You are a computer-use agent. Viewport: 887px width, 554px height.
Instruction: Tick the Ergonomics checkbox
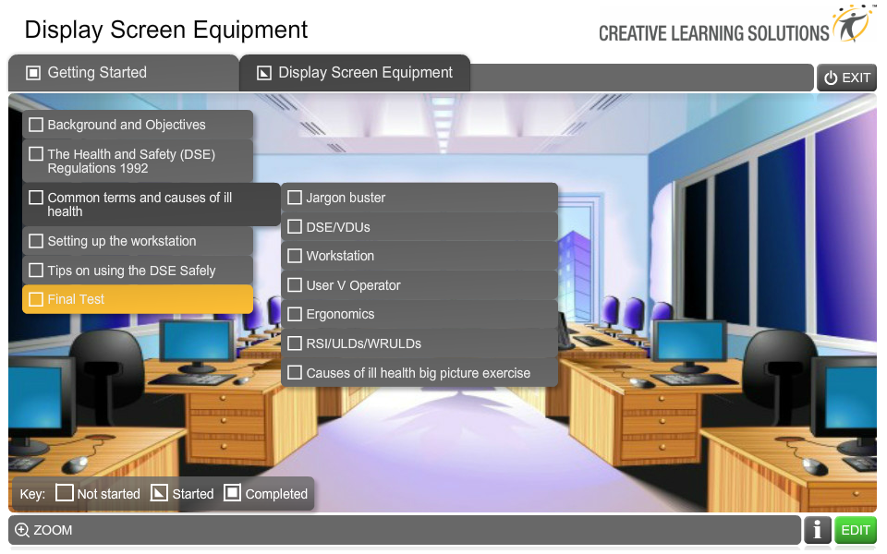[x=295, y=314]
